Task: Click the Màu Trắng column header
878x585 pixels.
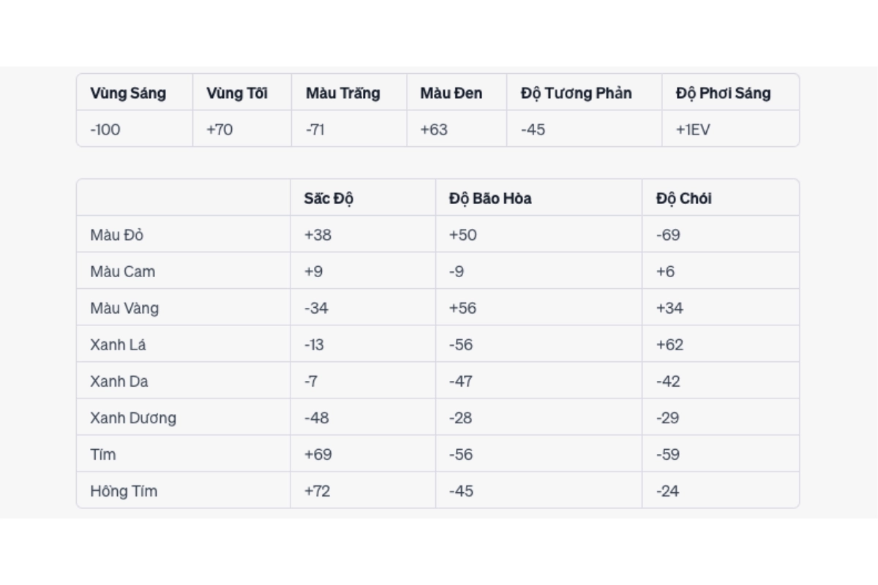Action: tap(343, 94)
